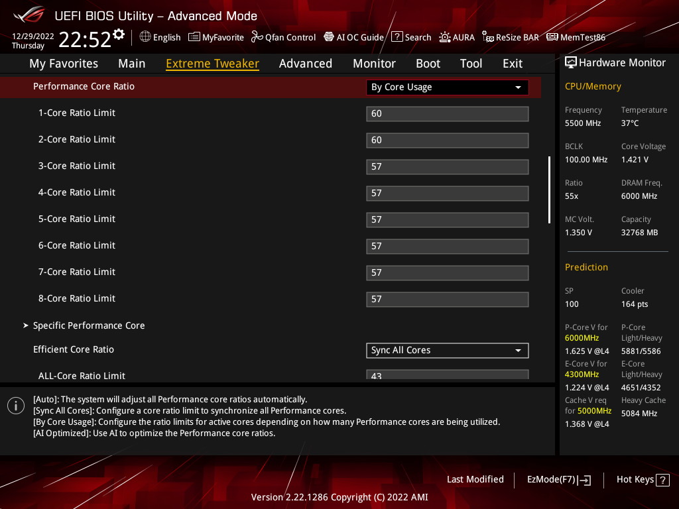
Task: Edit 1-Core Ratio Limit field
Action: coord(447,113)
